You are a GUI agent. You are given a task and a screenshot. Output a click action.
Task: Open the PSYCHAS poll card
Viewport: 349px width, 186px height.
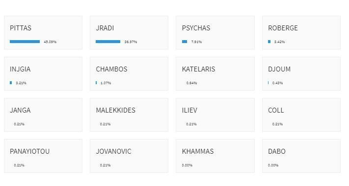click(215, 33)
